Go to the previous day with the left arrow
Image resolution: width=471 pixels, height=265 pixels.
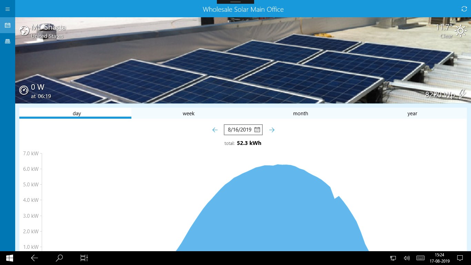pyautogui.click(x=215, y=130)
